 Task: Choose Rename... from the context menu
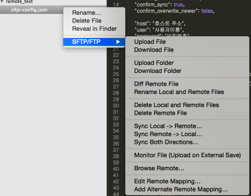click(94, 13)
